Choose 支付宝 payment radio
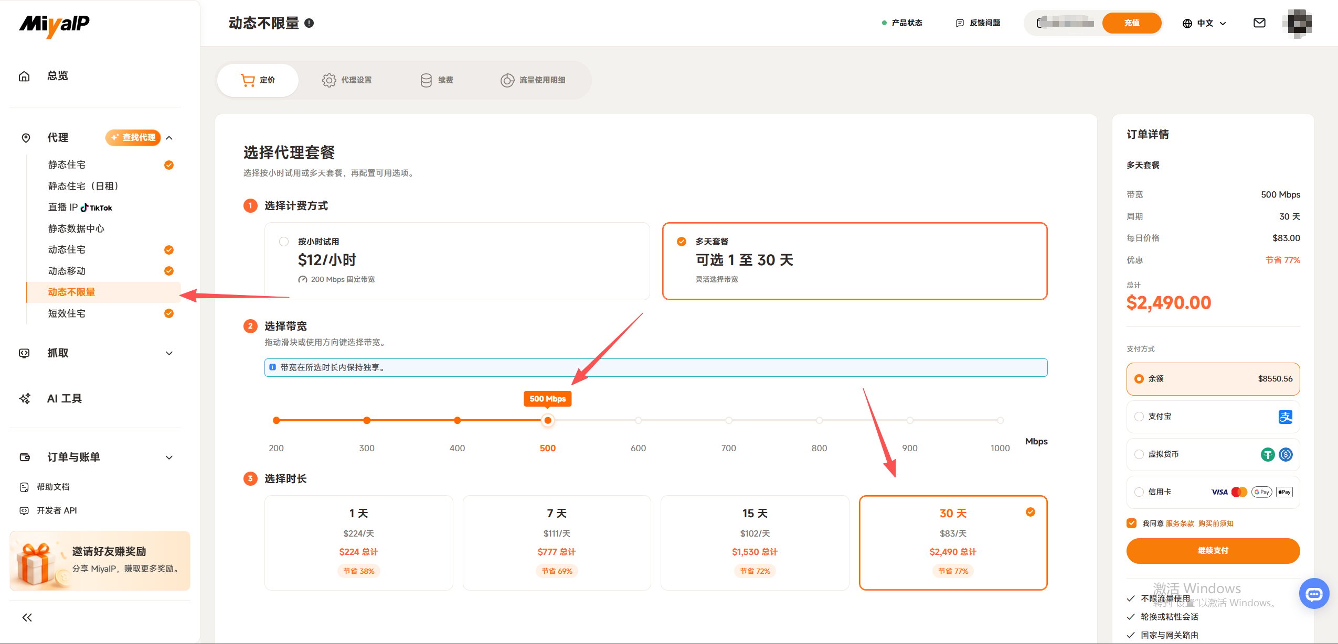This screenshot has width=1338, height=644. (x=1139, y=417)
